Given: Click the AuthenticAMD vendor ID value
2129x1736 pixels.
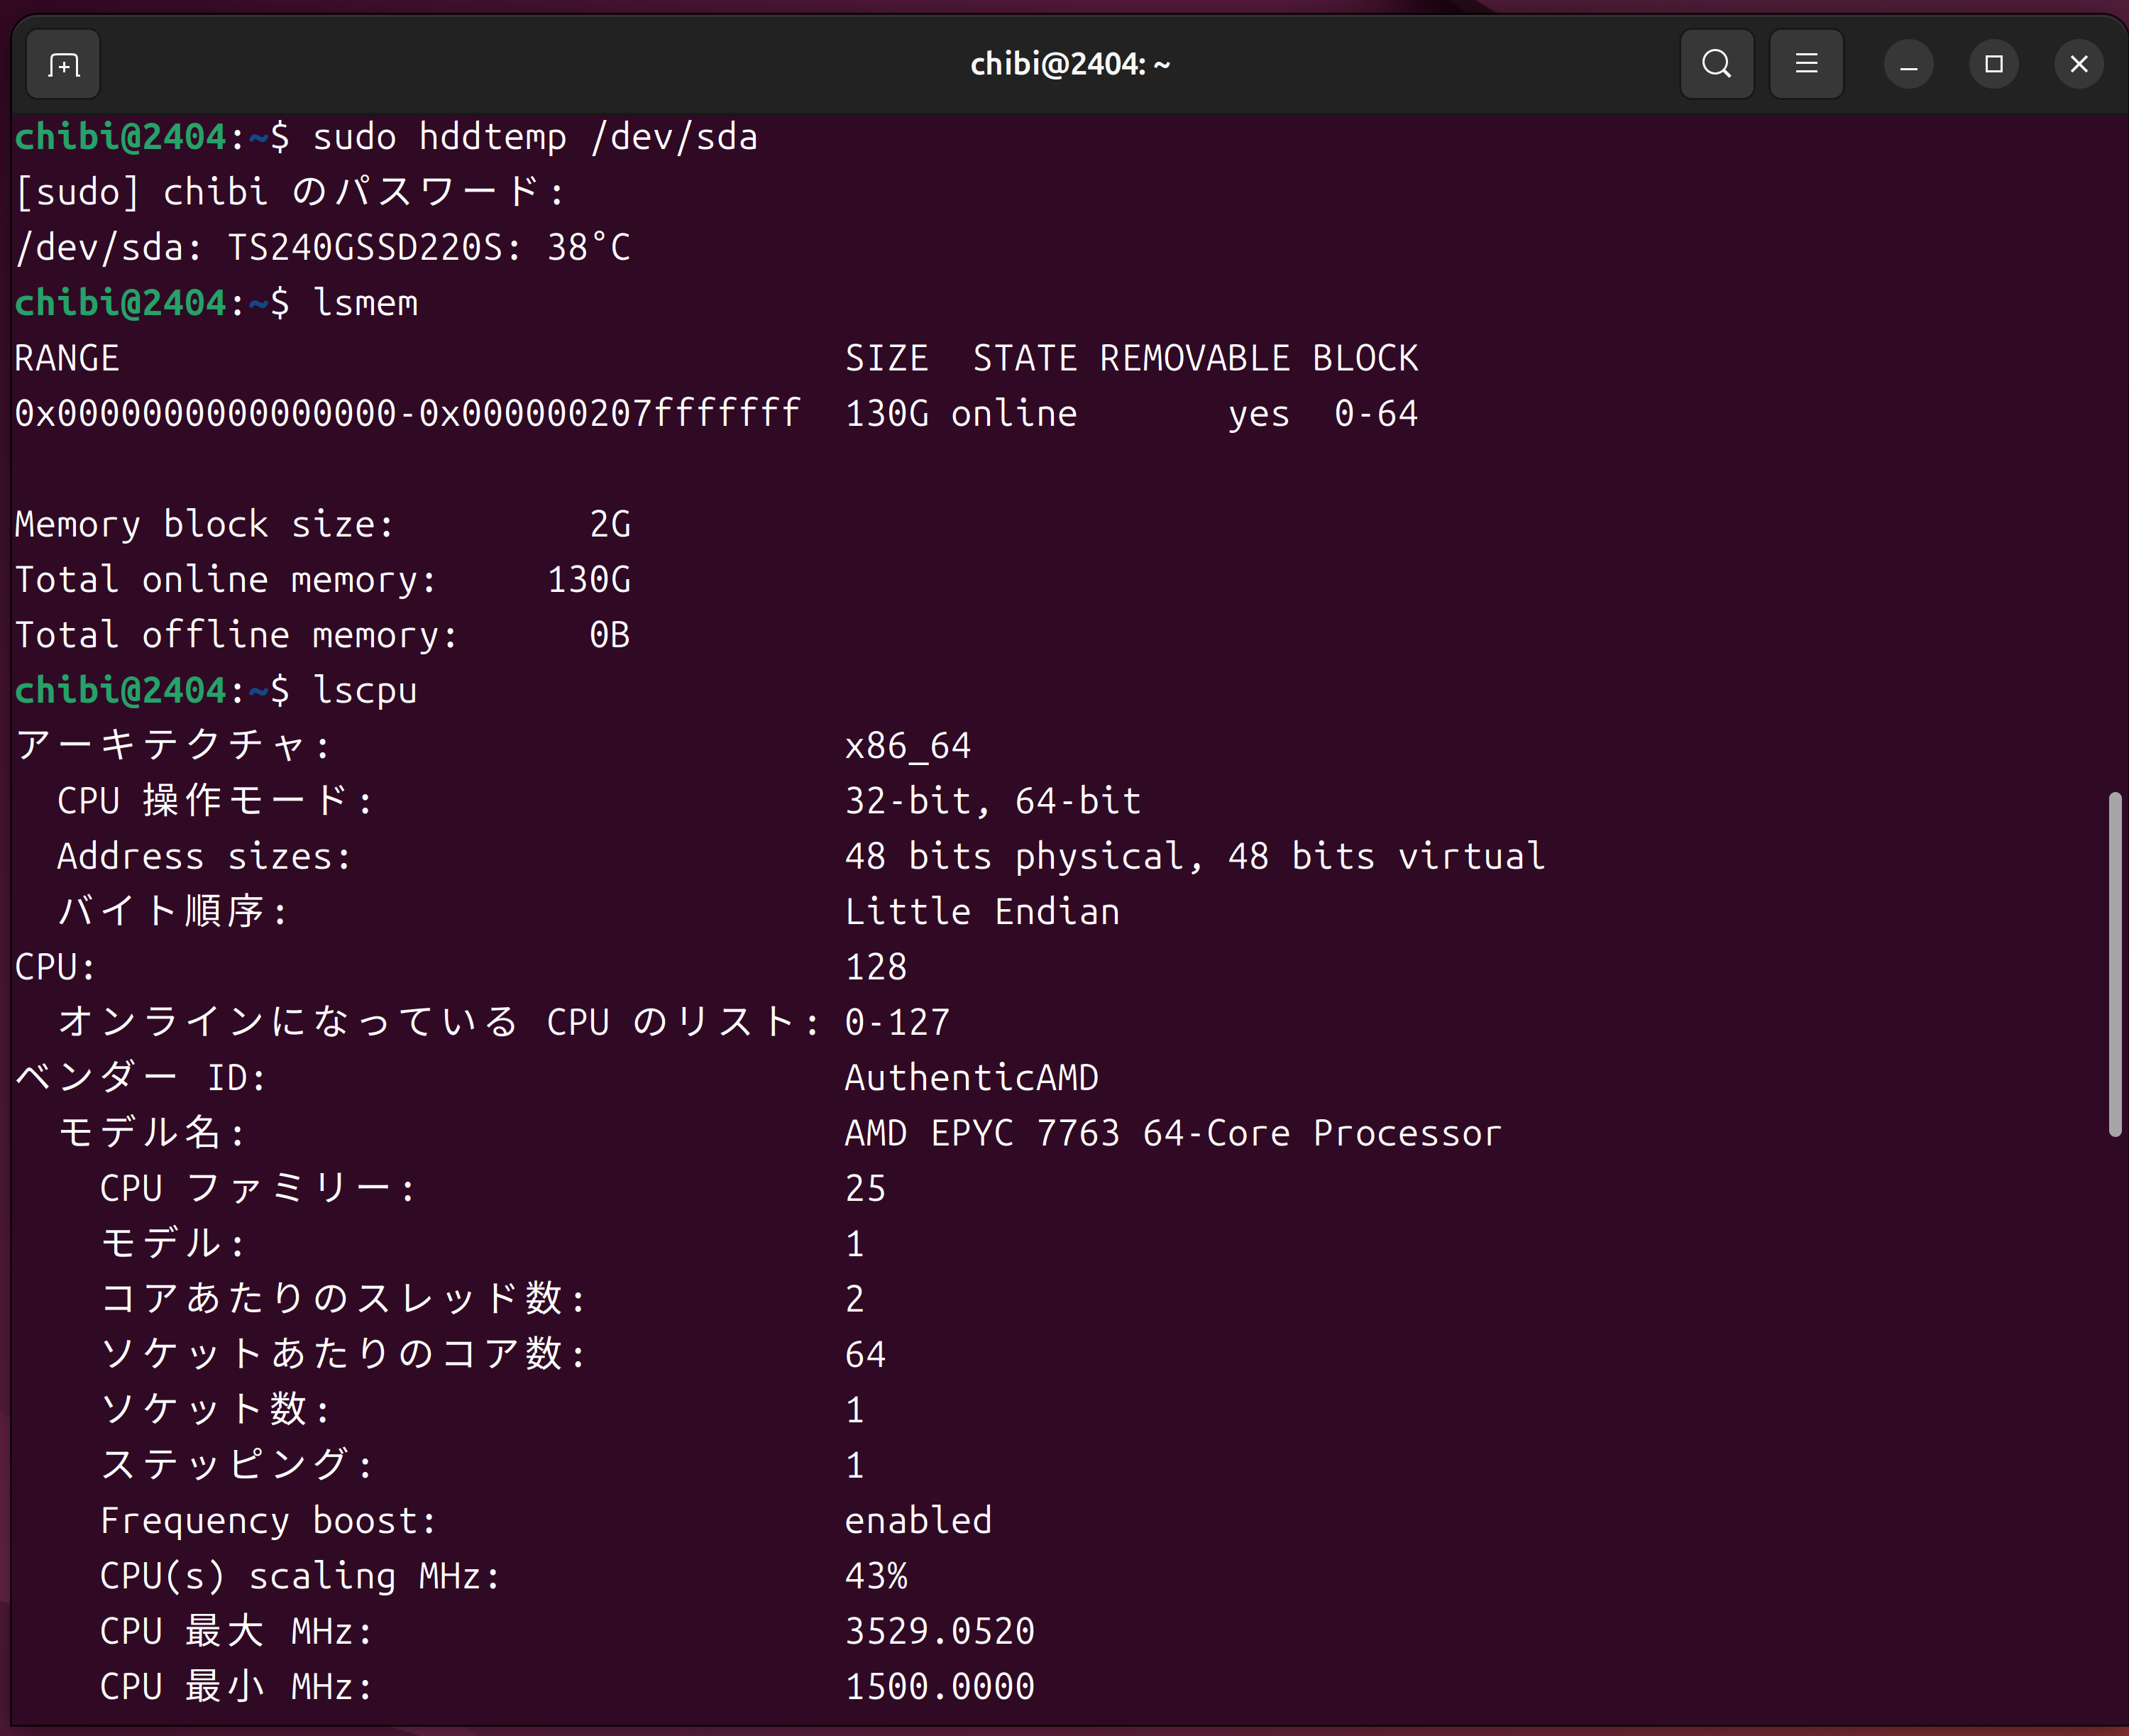Looking at the screenshot, I should coord(971,1078).
